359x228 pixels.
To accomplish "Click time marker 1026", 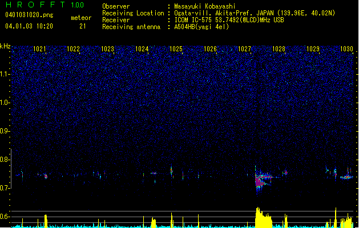I will [210, 49].
